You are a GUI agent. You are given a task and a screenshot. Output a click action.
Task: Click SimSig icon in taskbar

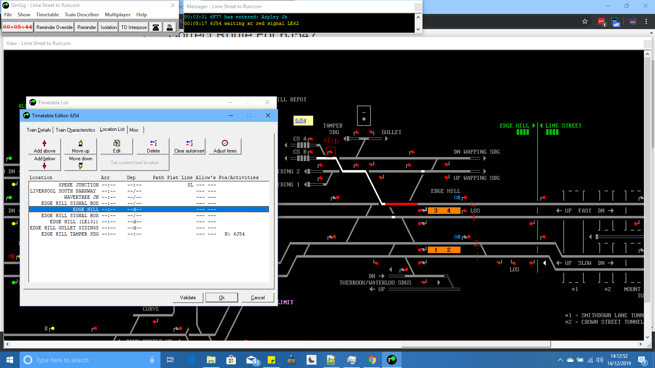pyautogui.click(x=392, y=360)
